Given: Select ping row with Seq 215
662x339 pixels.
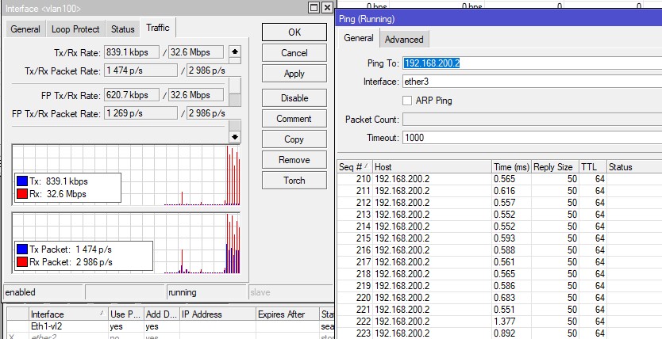Looking at the screenshot, I should [x=499, y=238].
